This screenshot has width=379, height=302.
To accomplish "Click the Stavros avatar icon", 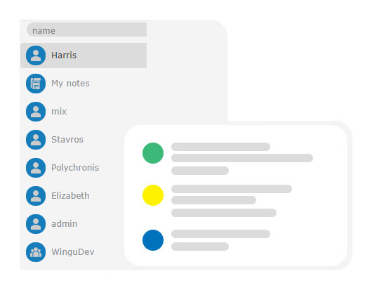I will (36, 140).
